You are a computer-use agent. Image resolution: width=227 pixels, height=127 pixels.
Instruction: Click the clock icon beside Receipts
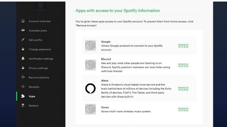point(23,87)
